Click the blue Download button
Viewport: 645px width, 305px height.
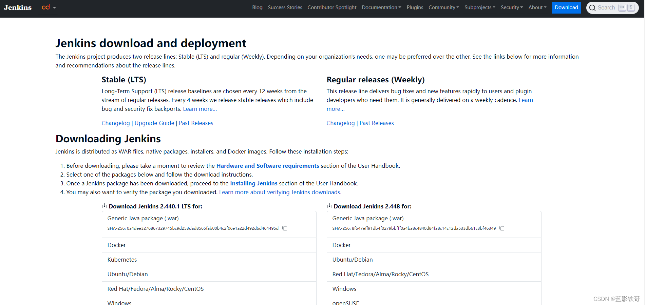pyautogui.click(x=566, y=7)
